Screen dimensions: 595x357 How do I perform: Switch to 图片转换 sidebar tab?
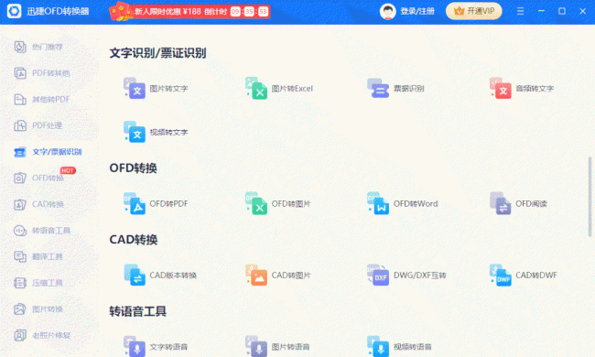click(38, 309)
